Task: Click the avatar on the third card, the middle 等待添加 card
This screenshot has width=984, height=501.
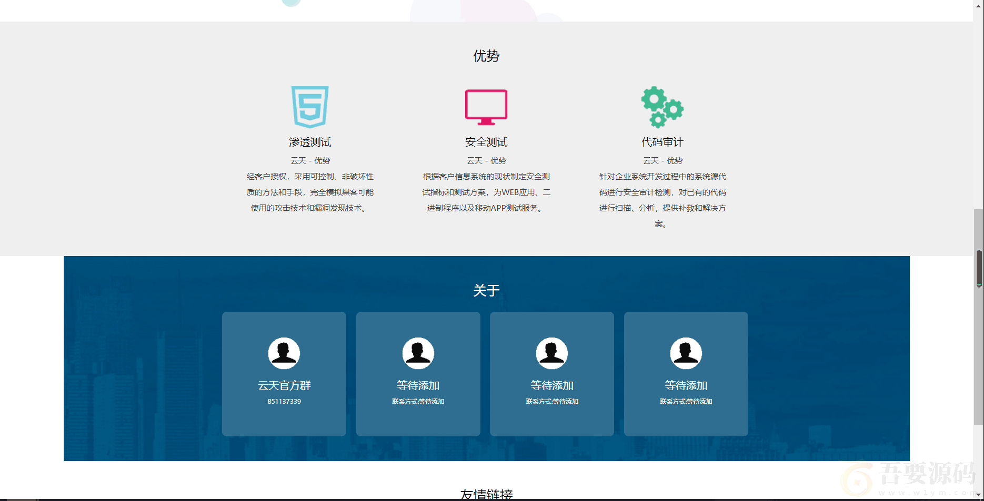Action: coord(552,353)
